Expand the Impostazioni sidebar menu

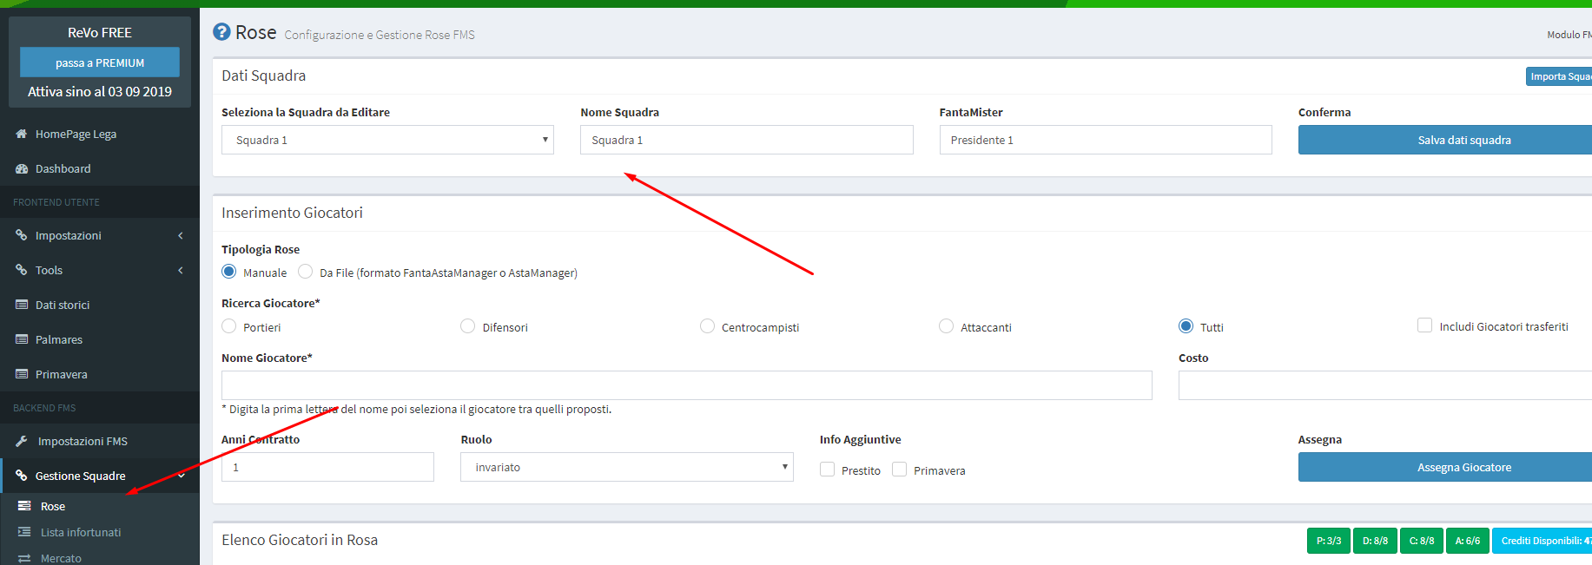(100, 235)
